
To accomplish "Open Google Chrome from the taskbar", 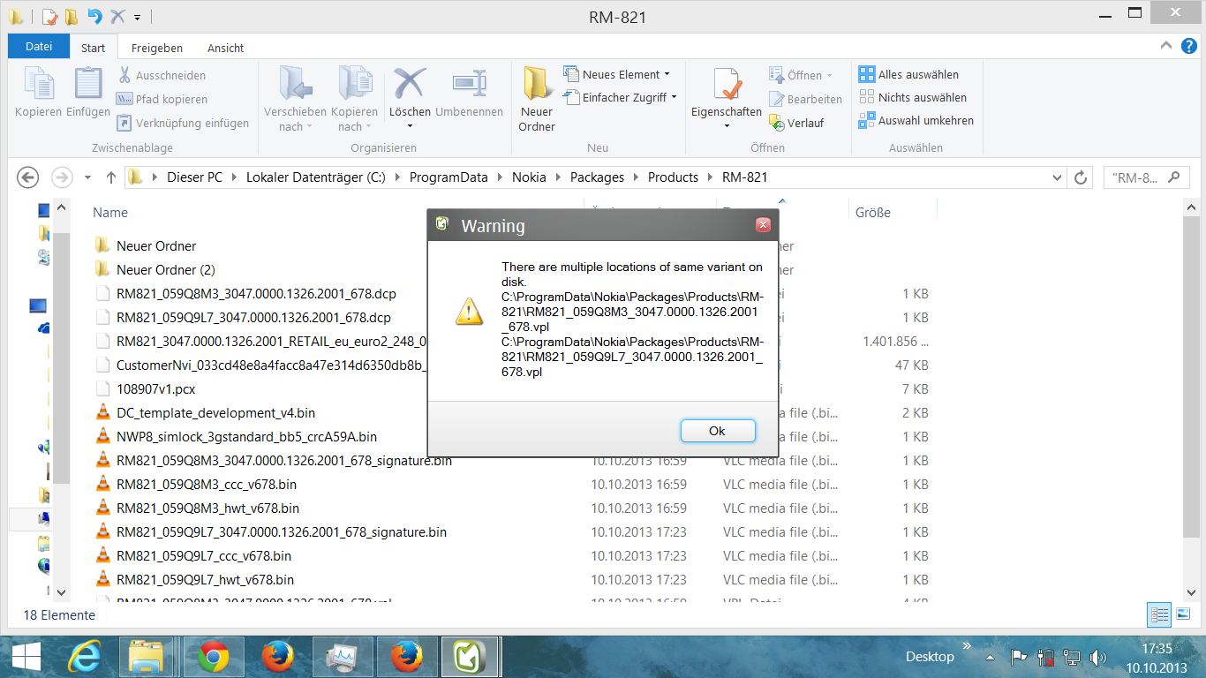I will [x=214, y=657].
